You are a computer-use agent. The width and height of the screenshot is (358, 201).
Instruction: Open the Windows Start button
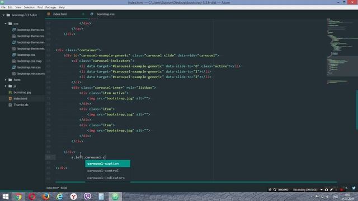(x=5, y=197)
